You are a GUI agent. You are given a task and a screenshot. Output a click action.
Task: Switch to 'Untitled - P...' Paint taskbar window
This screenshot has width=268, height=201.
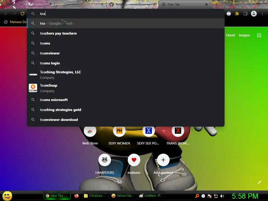click(x=151, y=196)
